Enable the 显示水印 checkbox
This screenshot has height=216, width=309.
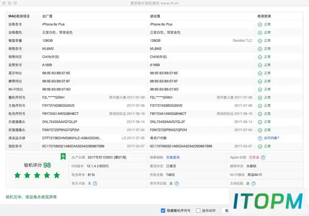pos(198,211)
